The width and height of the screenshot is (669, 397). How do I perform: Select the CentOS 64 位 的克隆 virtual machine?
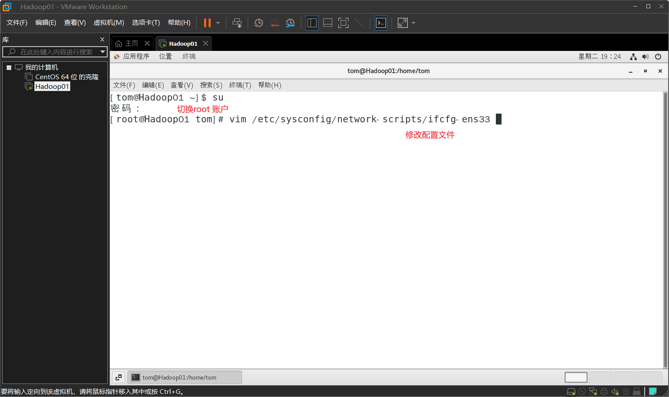tap(67, 77)
